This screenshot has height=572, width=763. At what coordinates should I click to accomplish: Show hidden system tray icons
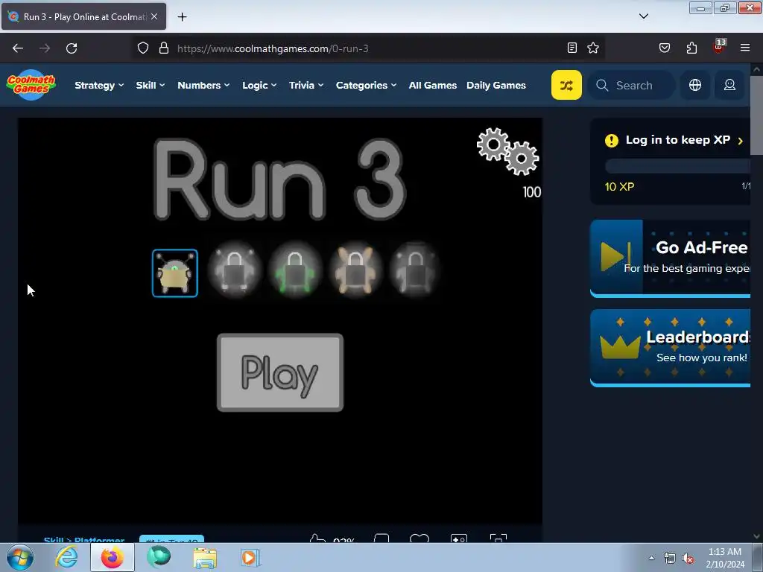pos(651,558)
